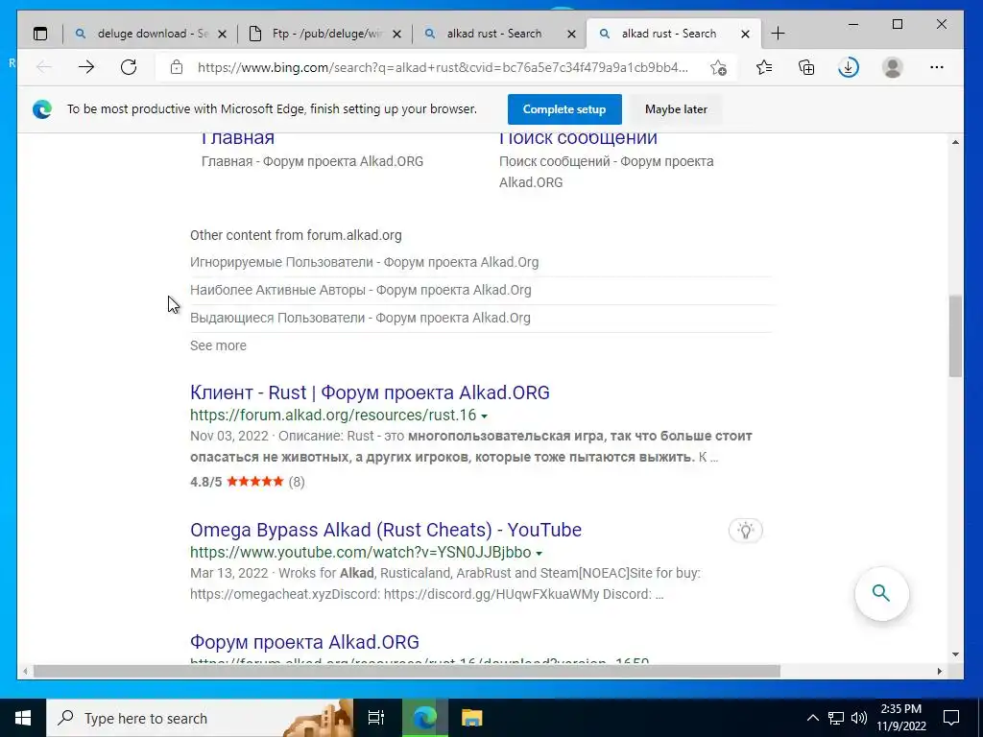Viewport: 983px width, 737px height.
Task: Close the inactive alkad rust Search tab
Action: 571,34
